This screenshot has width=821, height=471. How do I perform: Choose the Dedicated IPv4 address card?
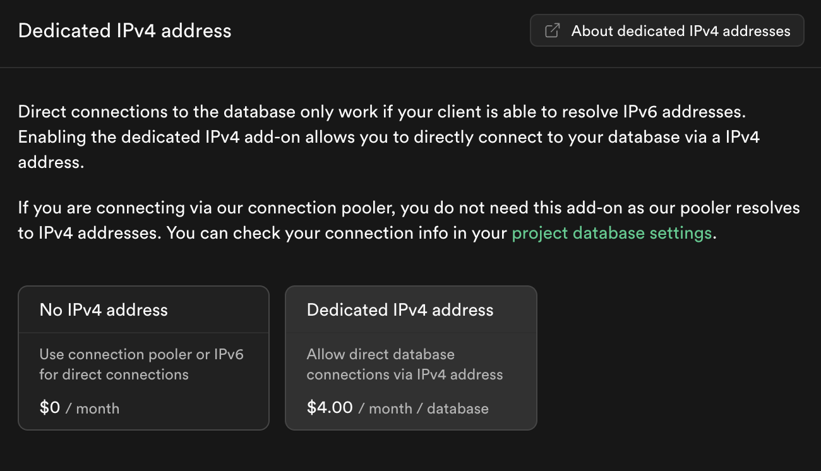(410, 357)
